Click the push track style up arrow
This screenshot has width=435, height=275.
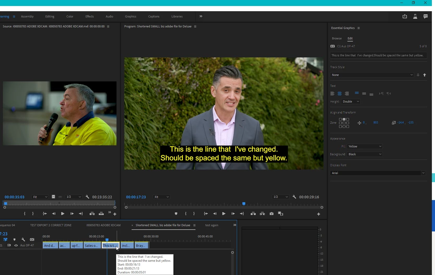coord(425,75)
